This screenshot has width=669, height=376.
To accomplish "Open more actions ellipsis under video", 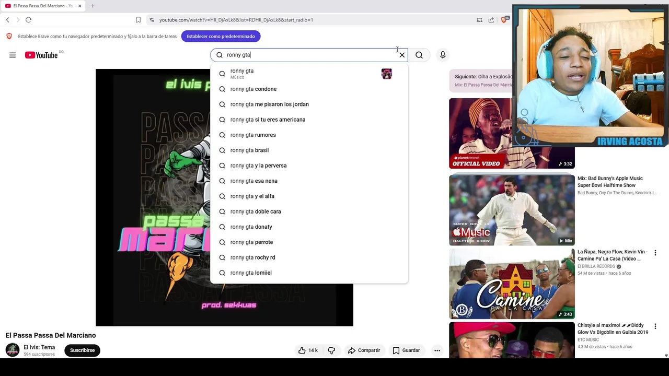I will pos(437,350).
